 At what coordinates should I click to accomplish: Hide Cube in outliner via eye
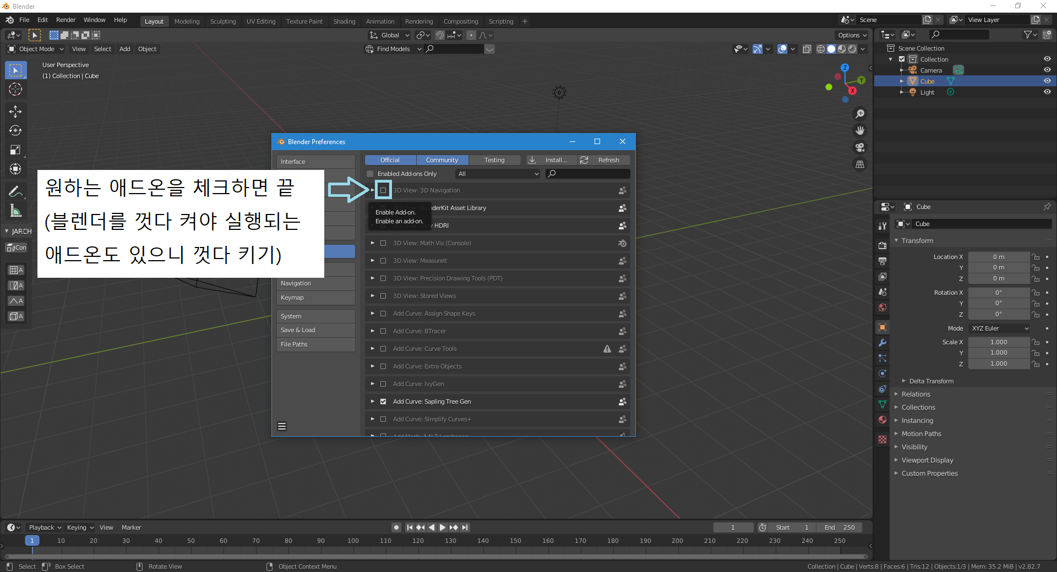click(x=1047, y=81)
